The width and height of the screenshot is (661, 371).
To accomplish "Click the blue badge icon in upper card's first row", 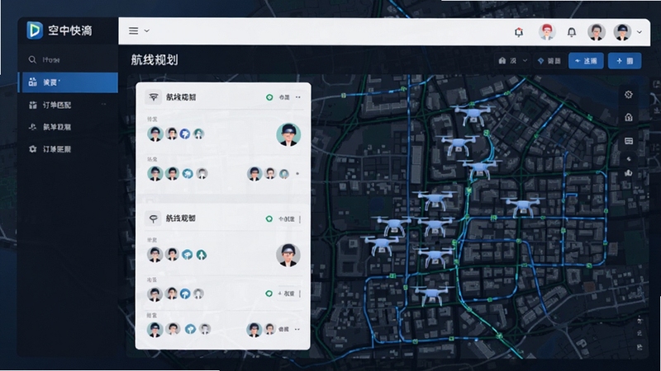I will [x=184, y=134].
